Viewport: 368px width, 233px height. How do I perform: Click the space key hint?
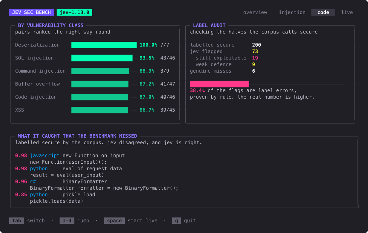(114, 221)
